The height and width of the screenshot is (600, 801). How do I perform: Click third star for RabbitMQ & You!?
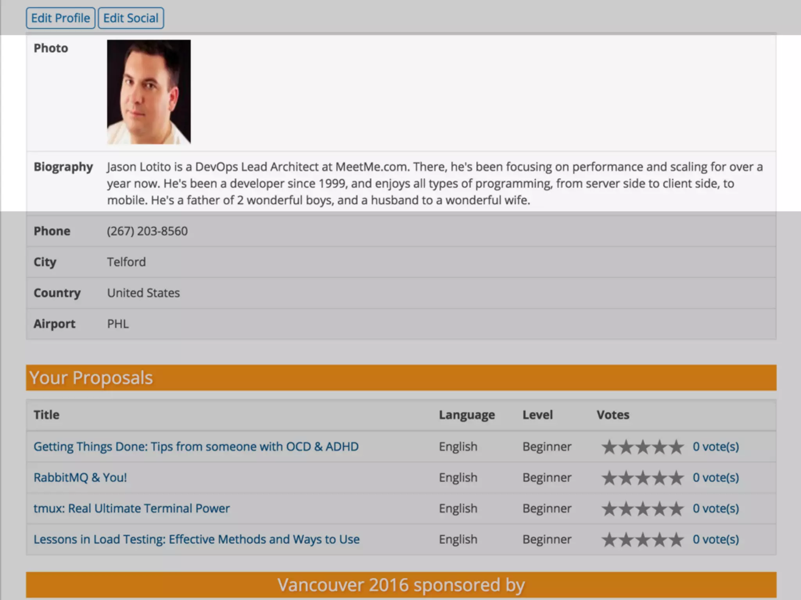point(643,478)
